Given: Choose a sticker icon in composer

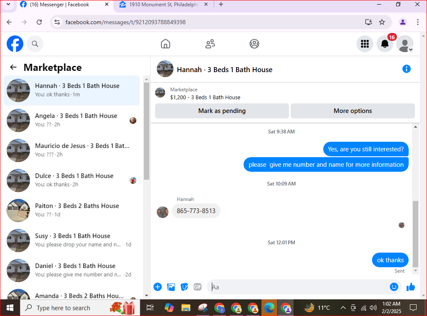Looking at the screenshot, I should (184, 286).
